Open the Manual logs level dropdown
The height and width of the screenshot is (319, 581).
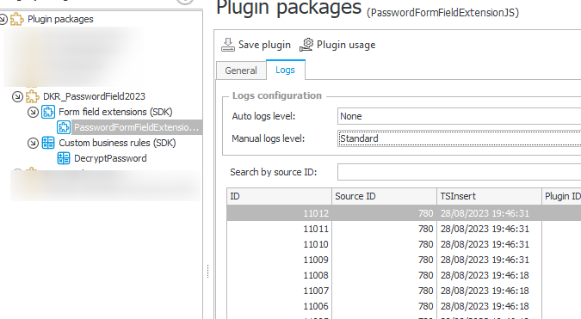coord(459,138)
